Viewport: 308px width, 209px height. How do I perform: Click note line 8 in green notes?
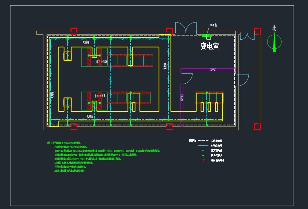tap(69, 171)
